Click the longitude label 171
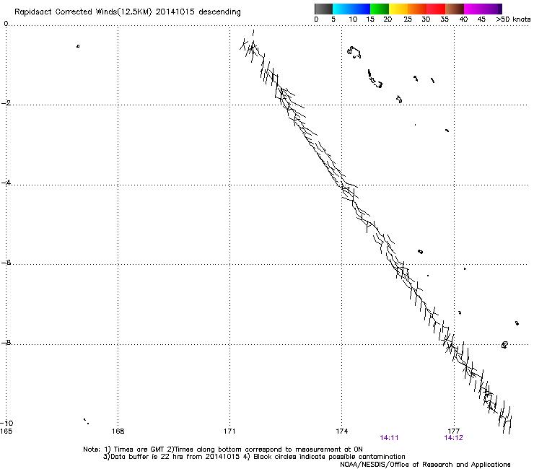 [229, 431]
